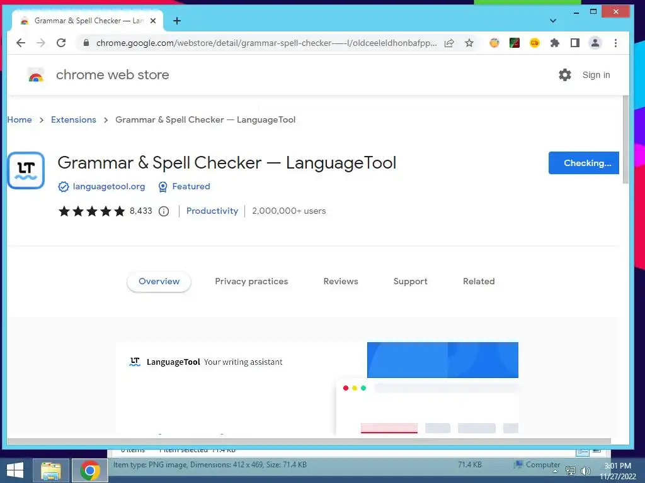645x483 pixels.
Task: Switch to the Privacy practices tab
Action: (x=251, y=281)
